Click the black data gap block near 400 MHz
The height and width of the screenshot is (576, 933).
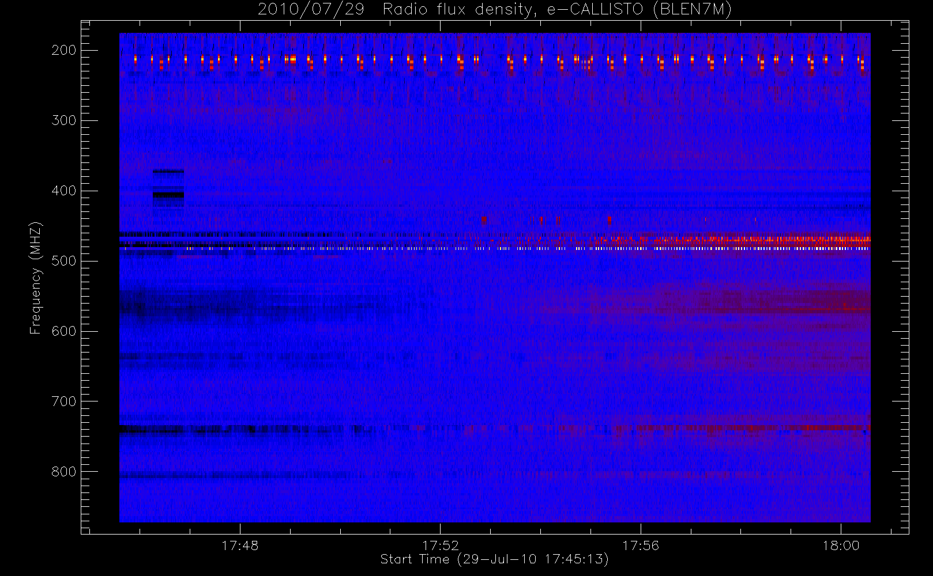168,195
